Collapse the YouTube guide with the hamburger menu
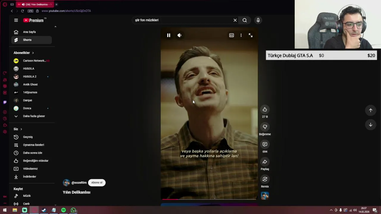The image size is (381, 214). [x=16, y=20]
